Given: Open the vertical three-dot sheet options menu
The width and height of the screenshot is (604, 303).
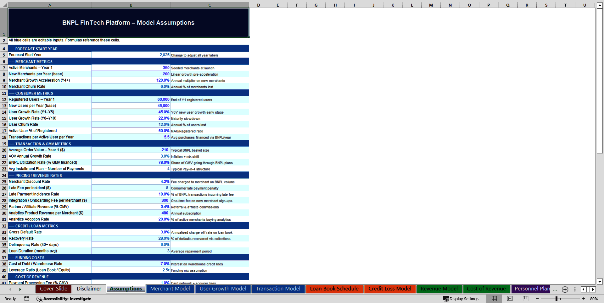Looking at the screenshot, I should pos(575,289).
